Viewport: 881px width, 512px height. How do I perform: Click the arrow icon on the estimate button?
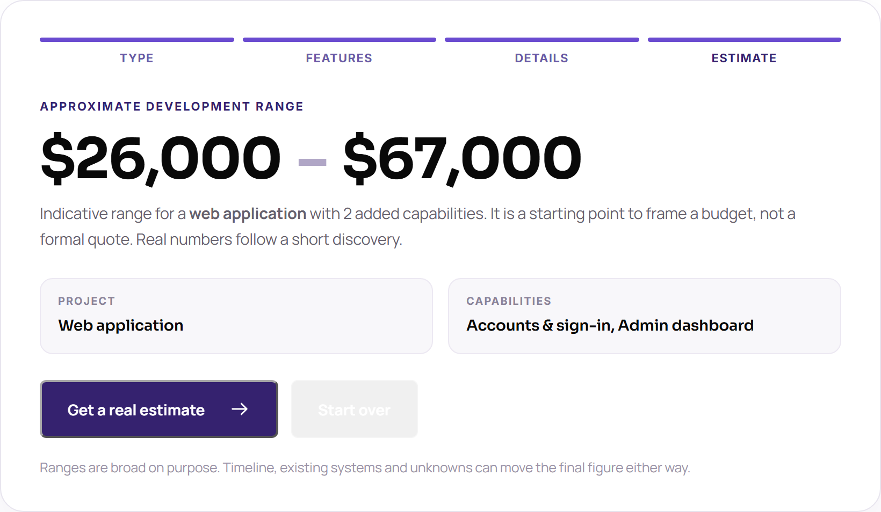240,409
